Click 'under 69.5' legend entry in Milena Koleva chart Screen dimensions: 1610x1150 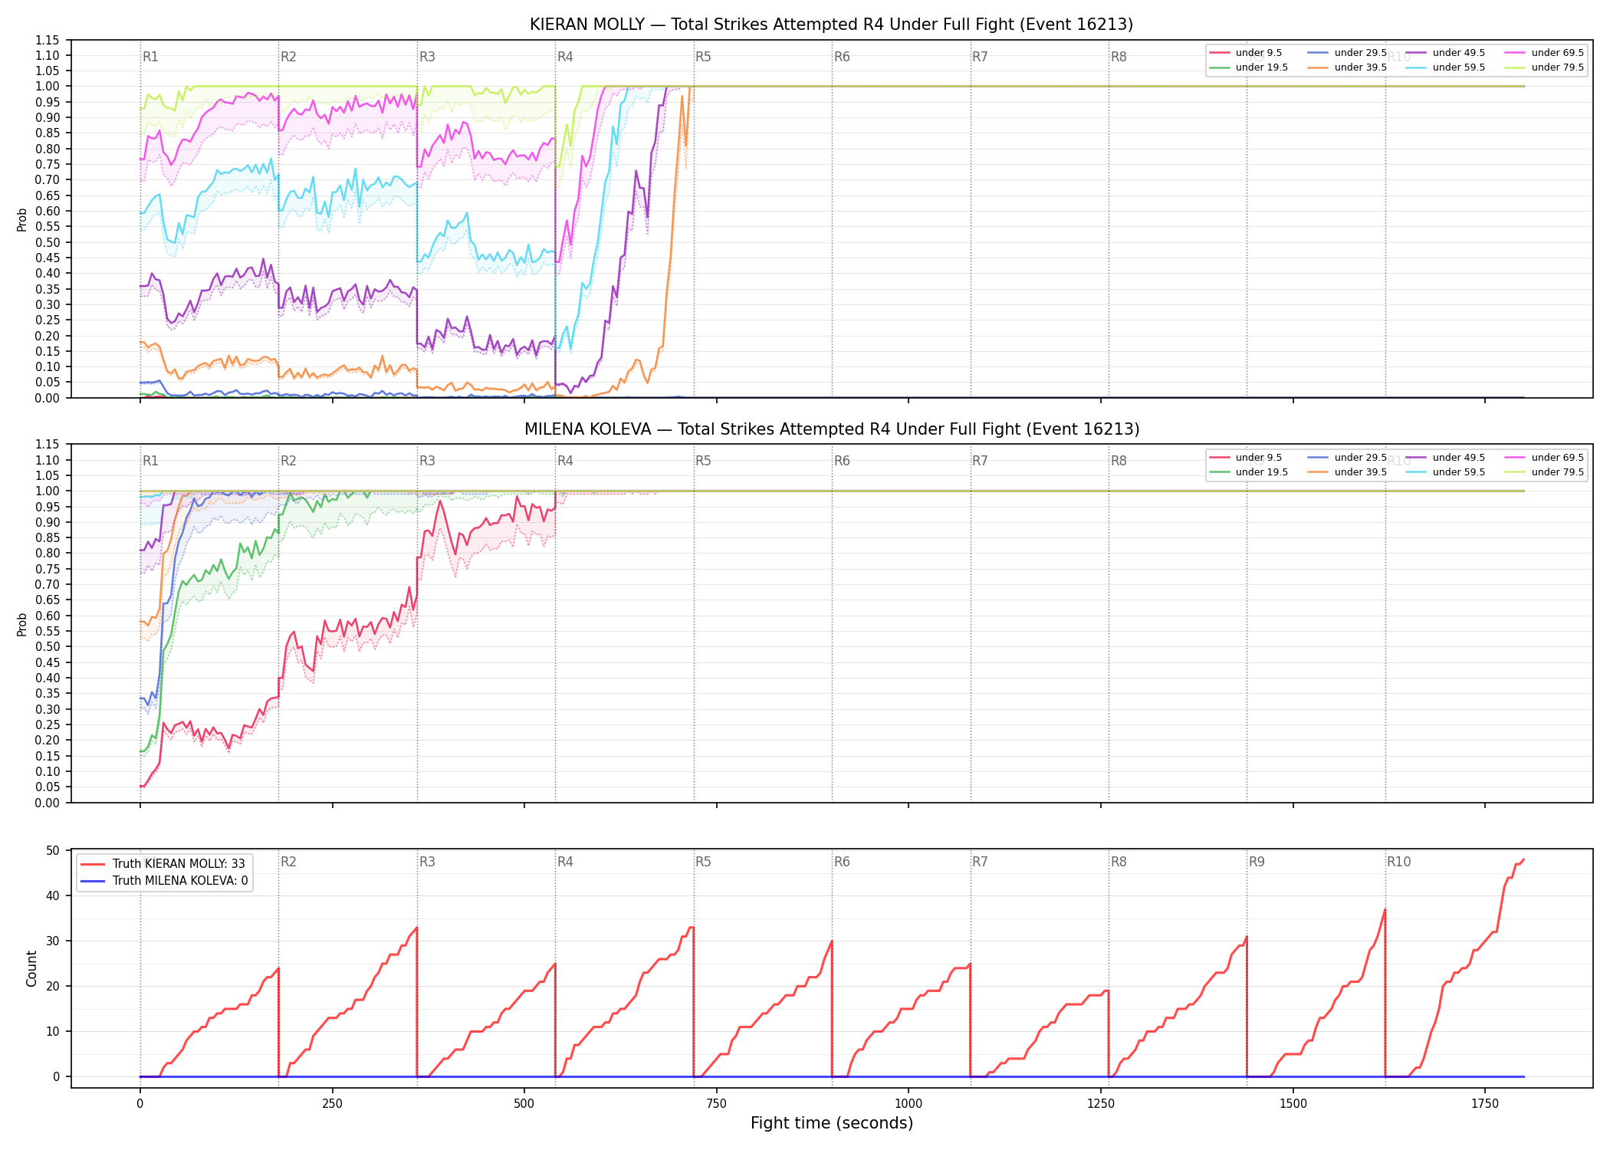tap(1544, 458)
